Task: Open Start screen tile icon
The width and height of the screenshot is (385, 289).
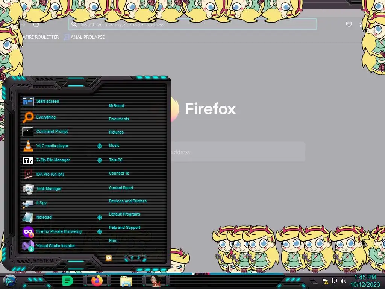Action: click(28, 101)
